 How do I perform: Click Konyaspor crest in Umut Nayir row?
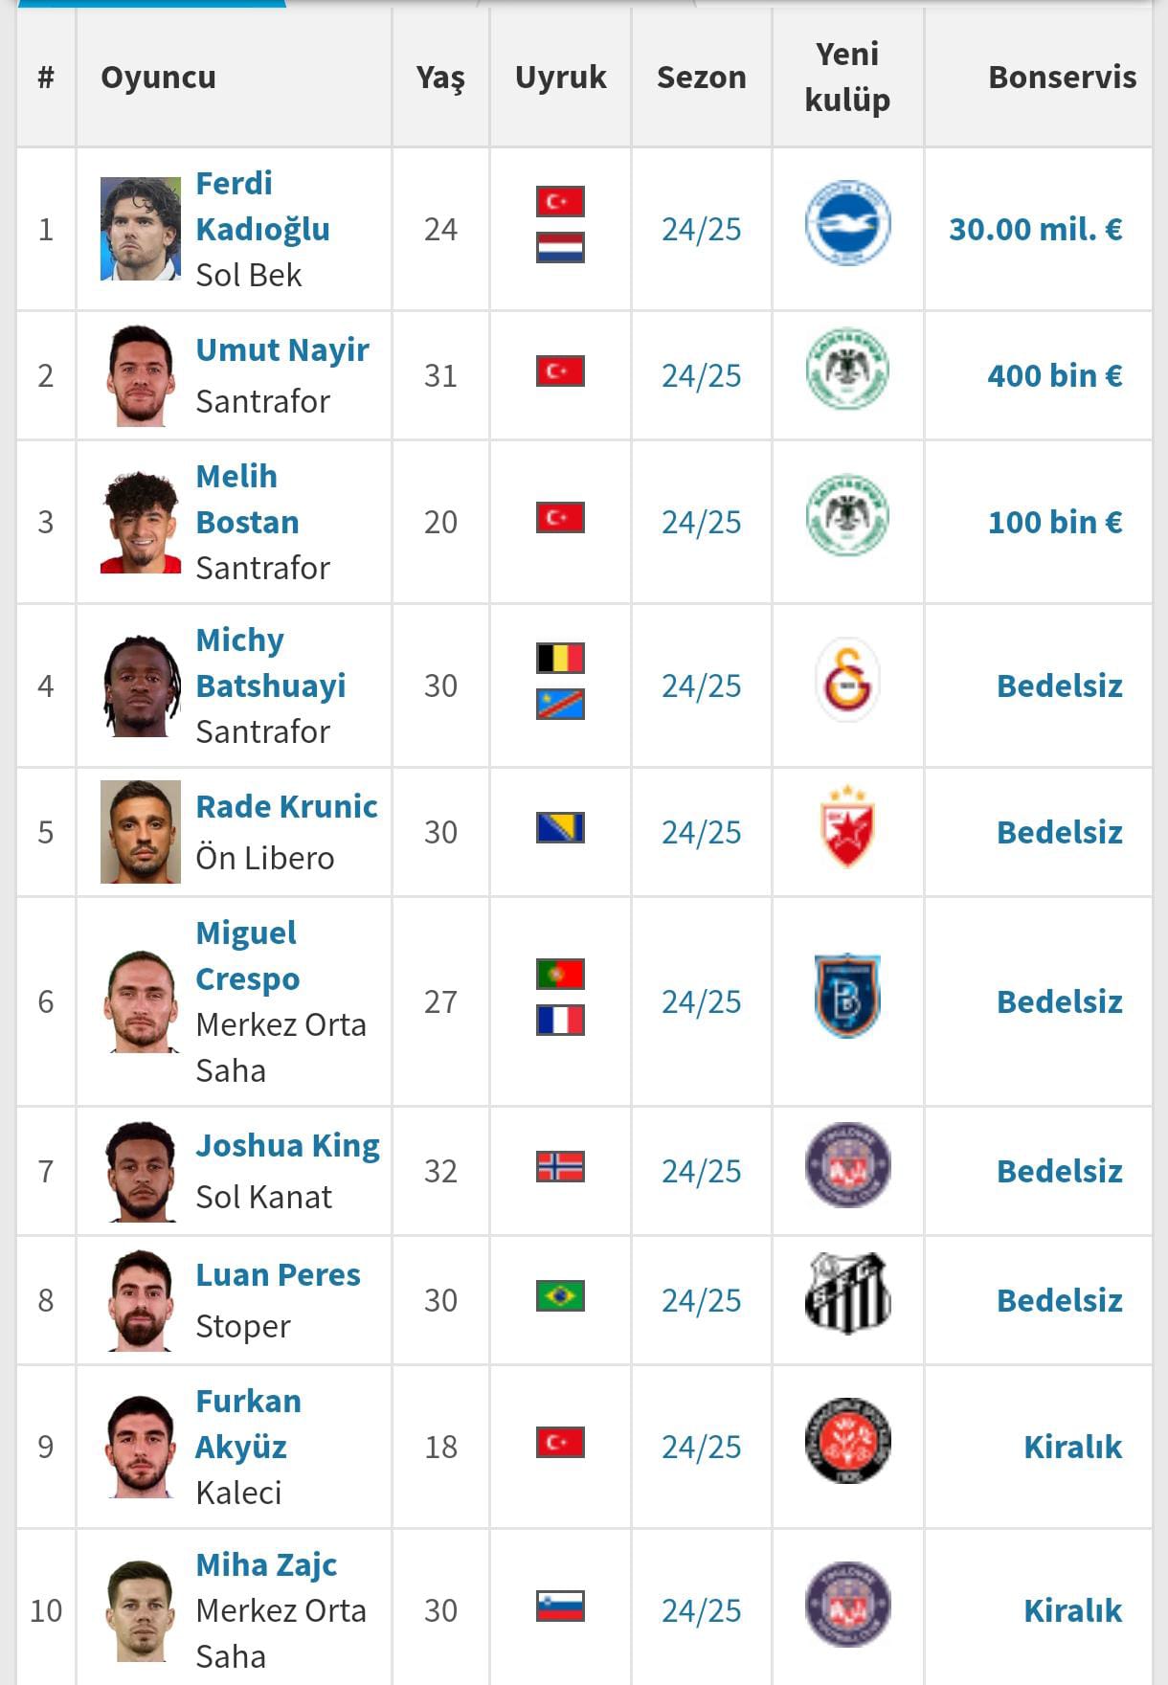point(847,370)
